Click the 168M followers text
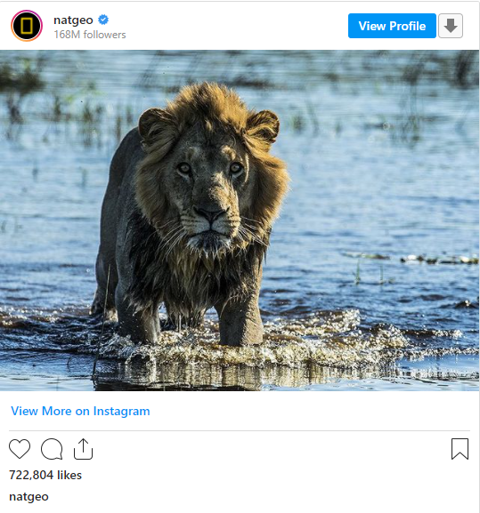Screen dimensions: 480x513 click(x=90, y=35)
